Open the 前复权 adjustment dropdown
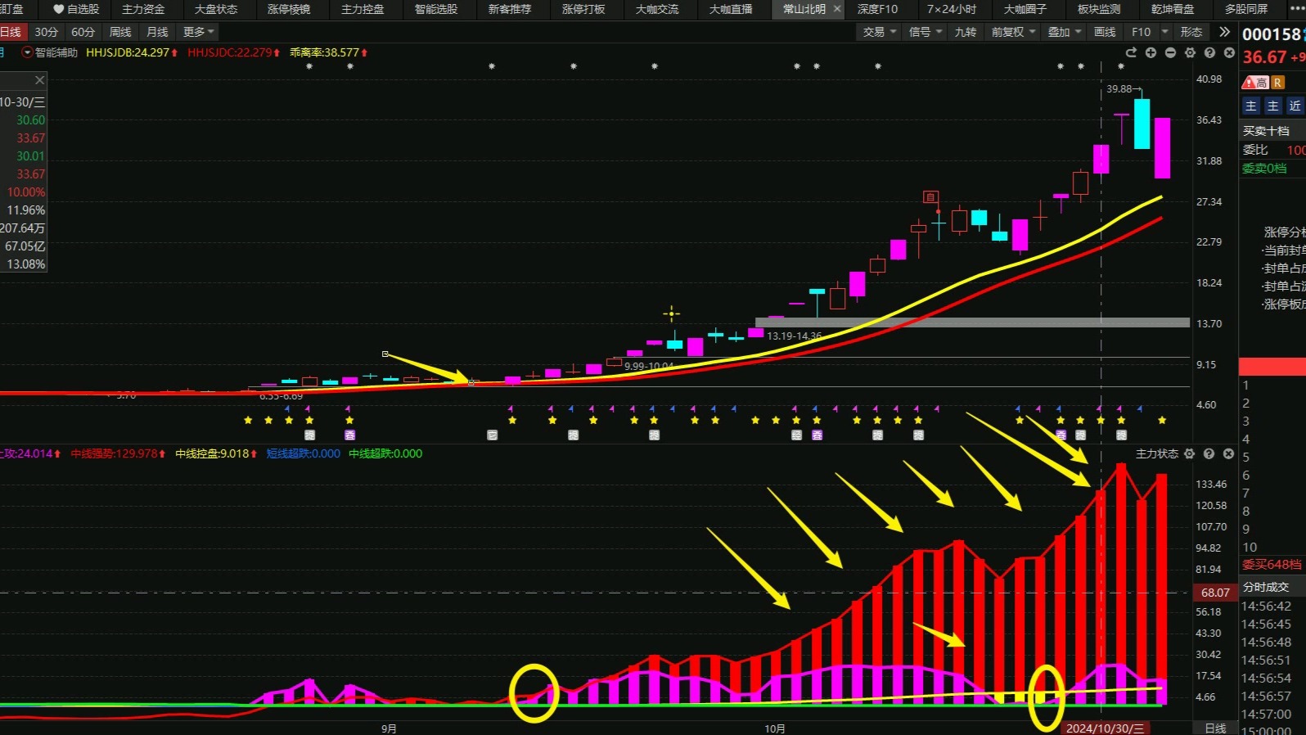1306x735 pixels. 1014,32
